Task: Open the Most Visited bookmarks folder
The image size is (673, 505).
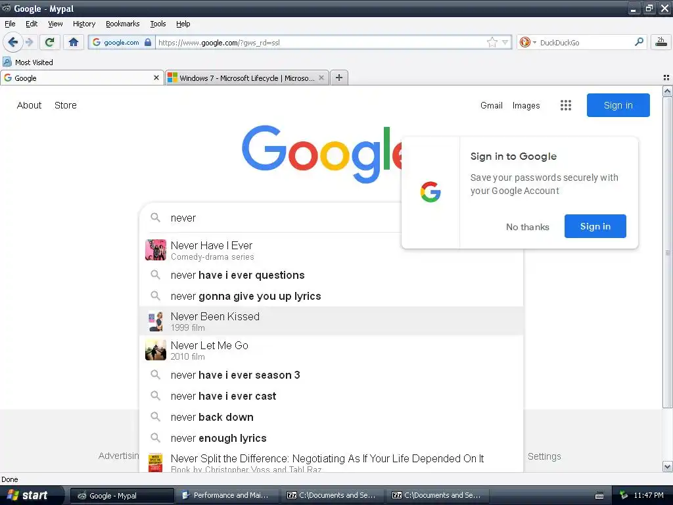Action: coord(28,62)
